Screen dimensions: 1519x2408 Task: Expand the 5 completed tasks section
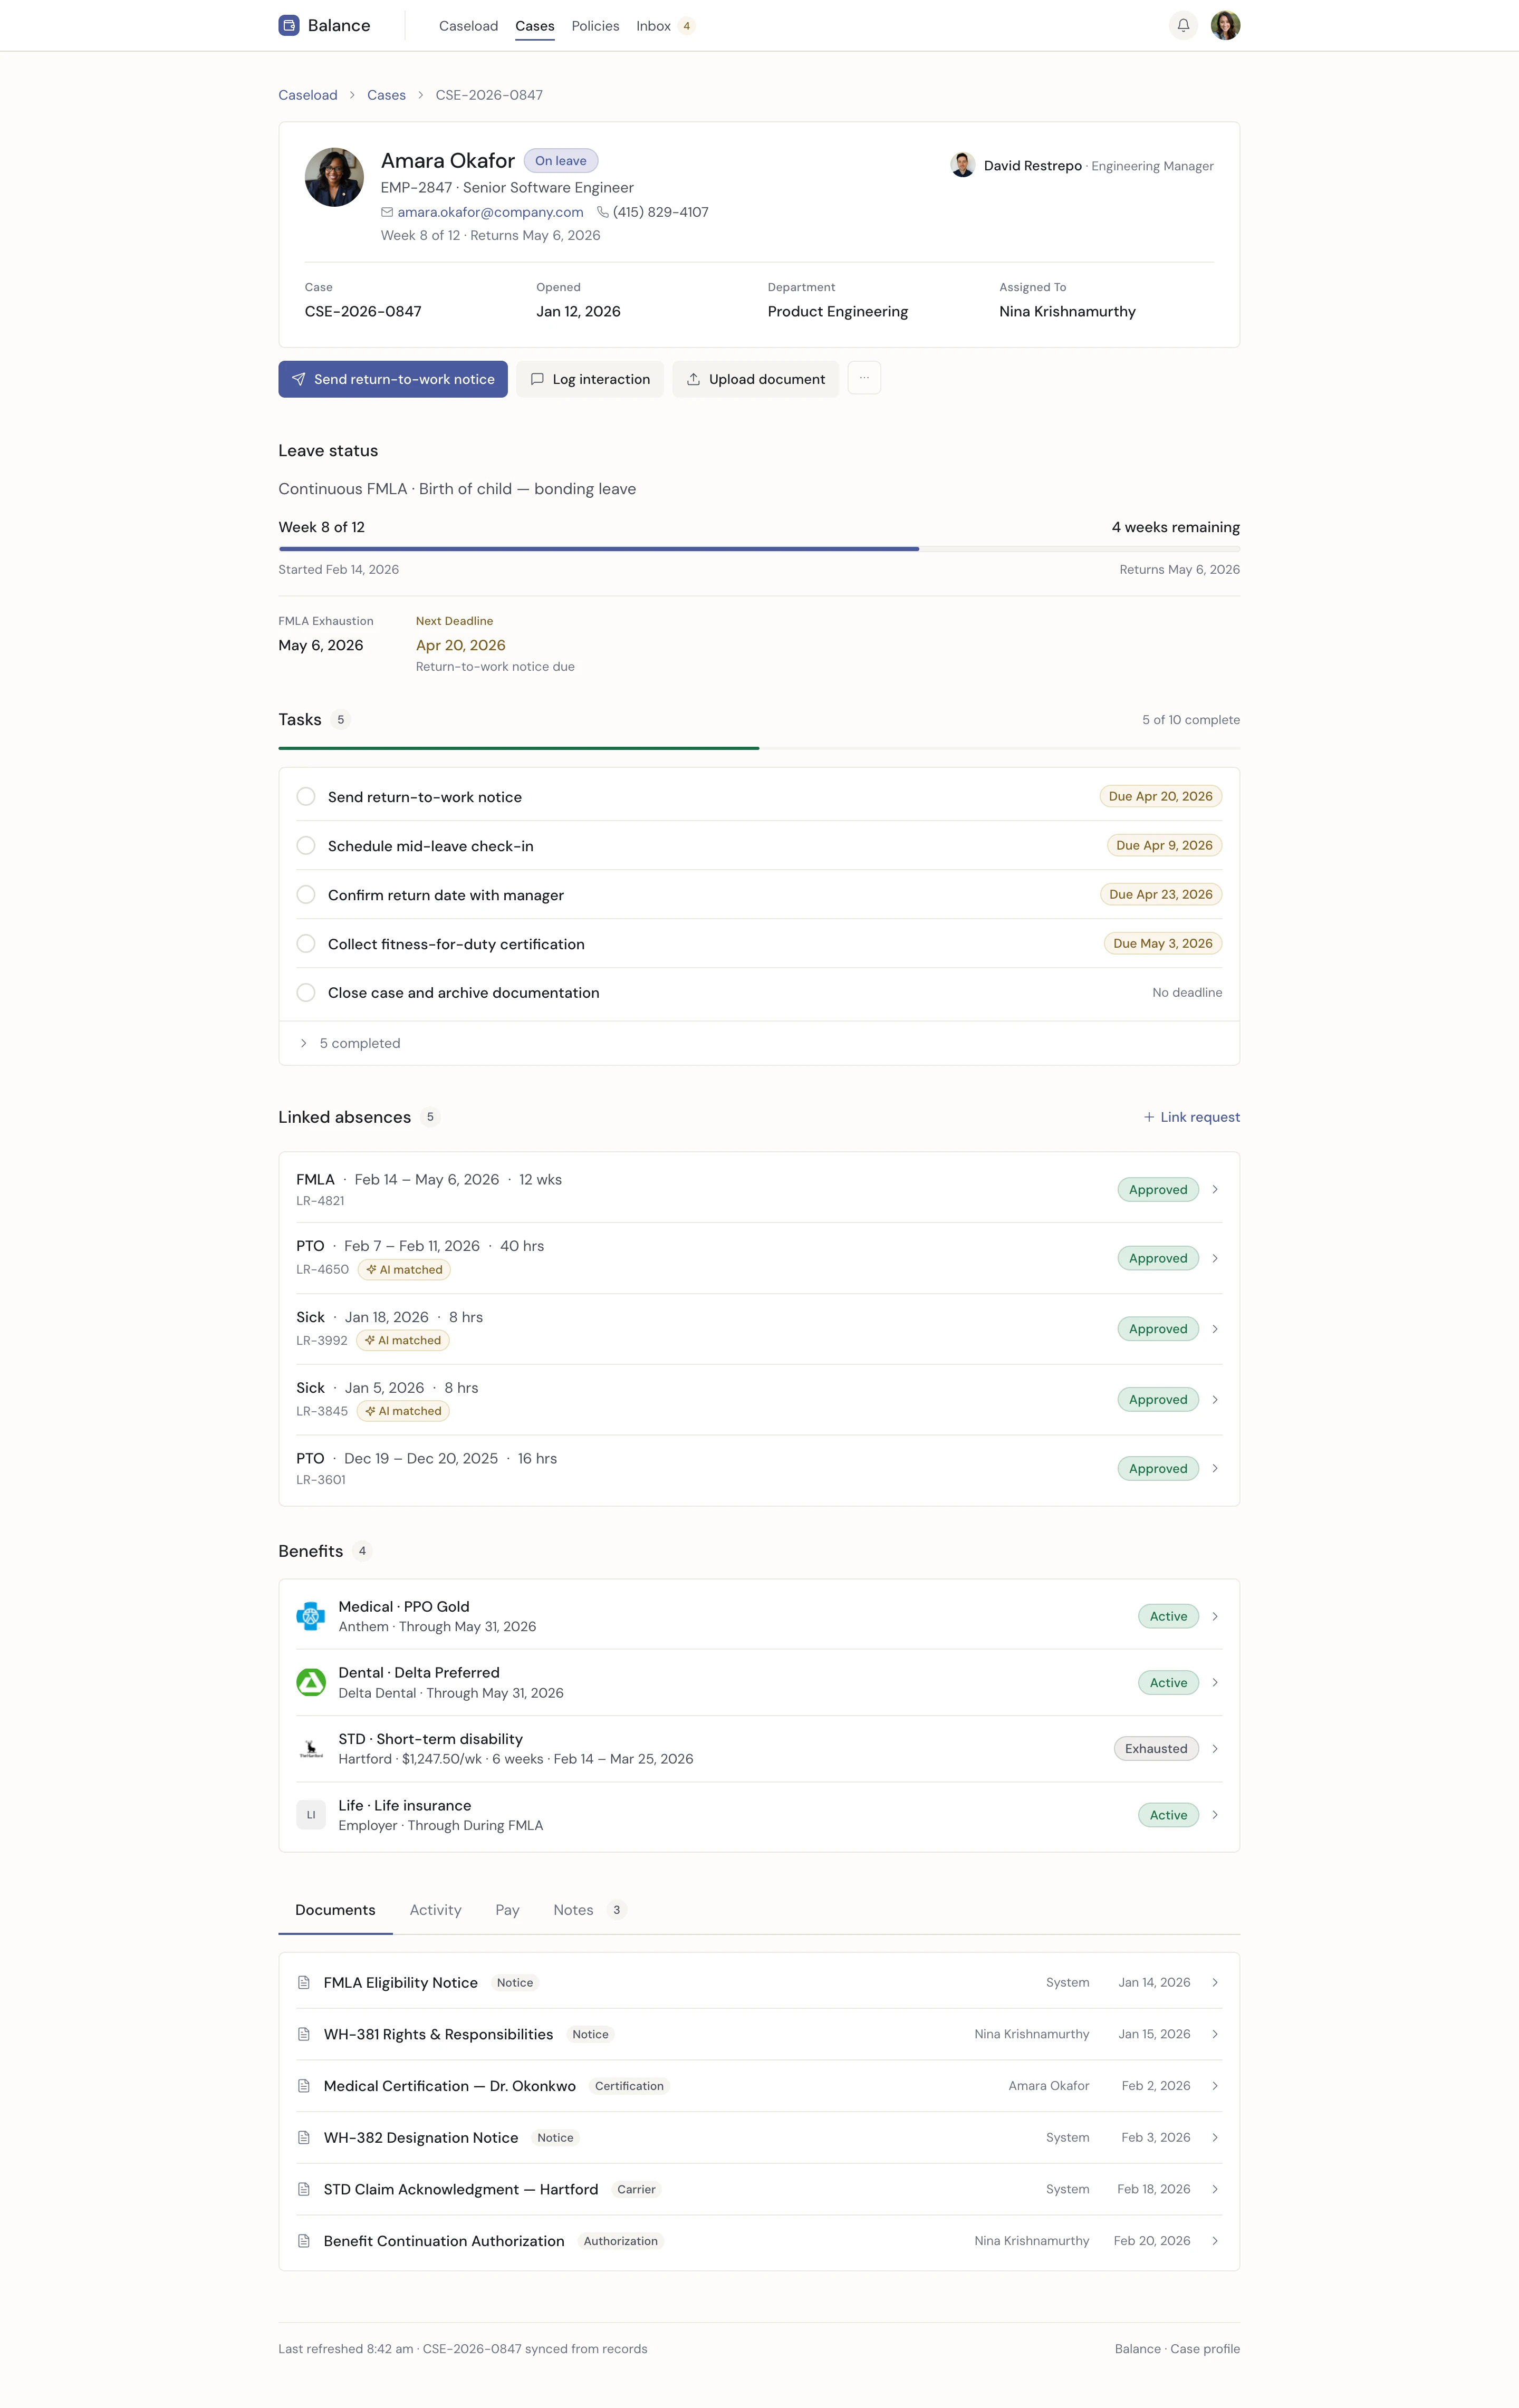coord(350,1042)
